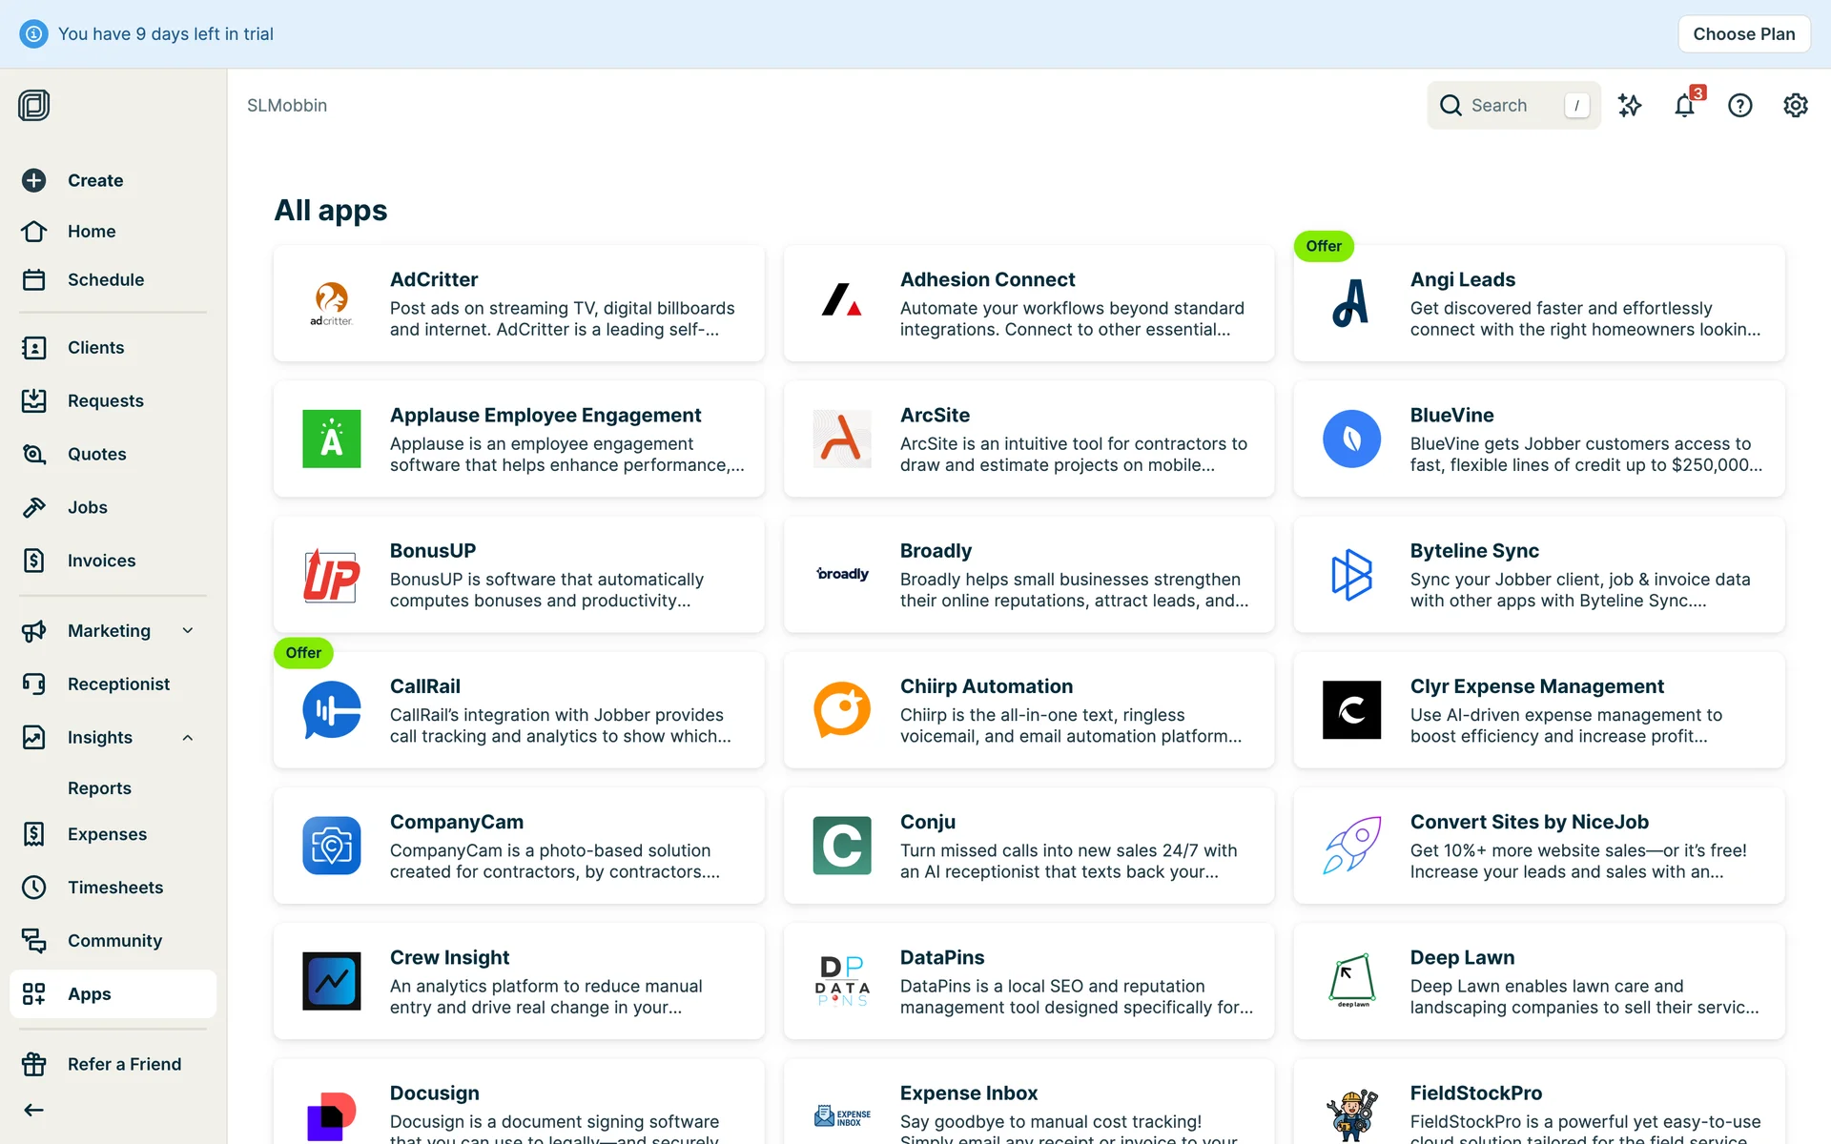Open the Timesheets sidebar item

114,888
